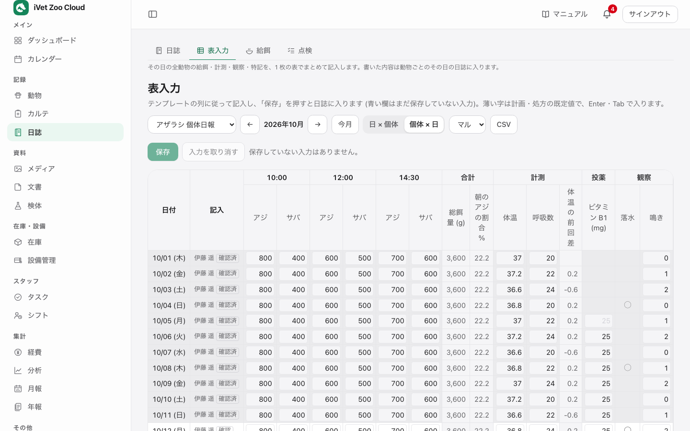This screenshot has width=690, height=431.
Task: Switch to the 日誌 tab
Action: (x=168, y=51)
